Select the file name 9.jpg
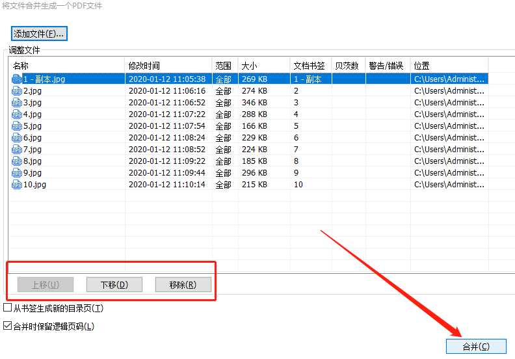Image resolution: width=515 pixels, height=359 pixels. tap(33, 173)
